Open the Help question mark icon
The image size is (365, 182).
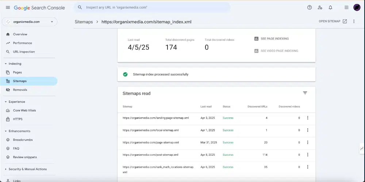pos(310,7)
